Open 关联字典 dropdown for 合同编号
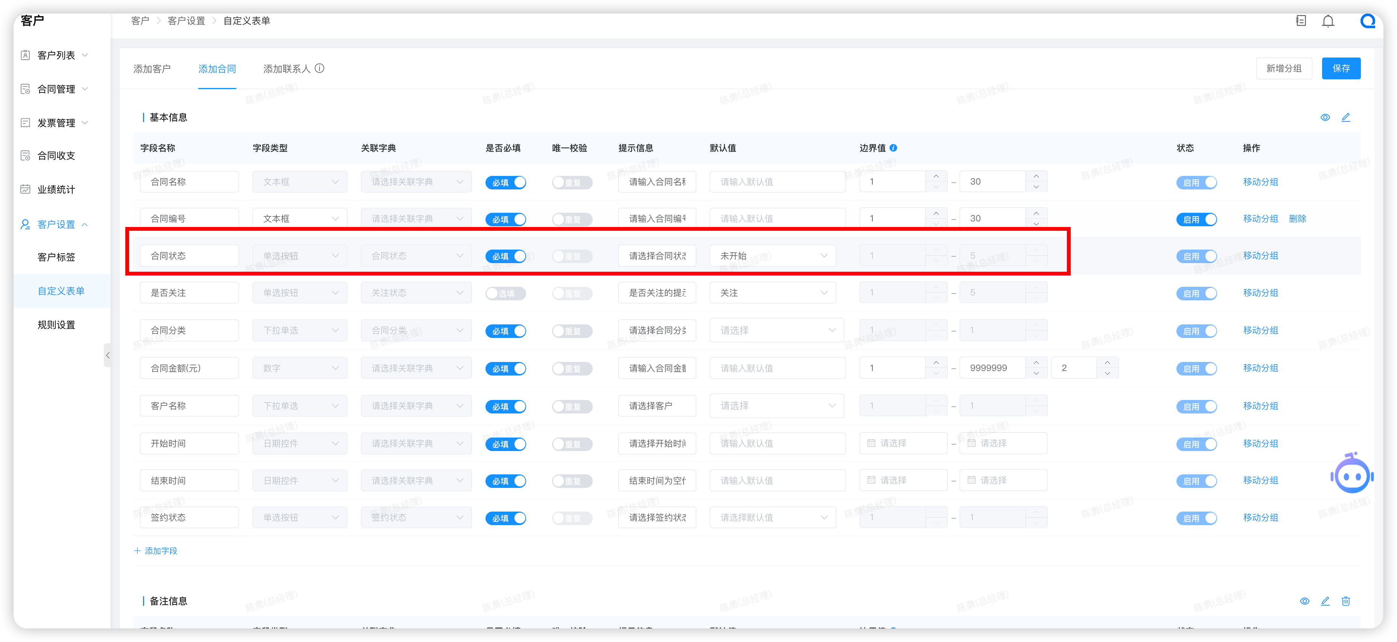The image size is (1397, 642). [416, 218]
